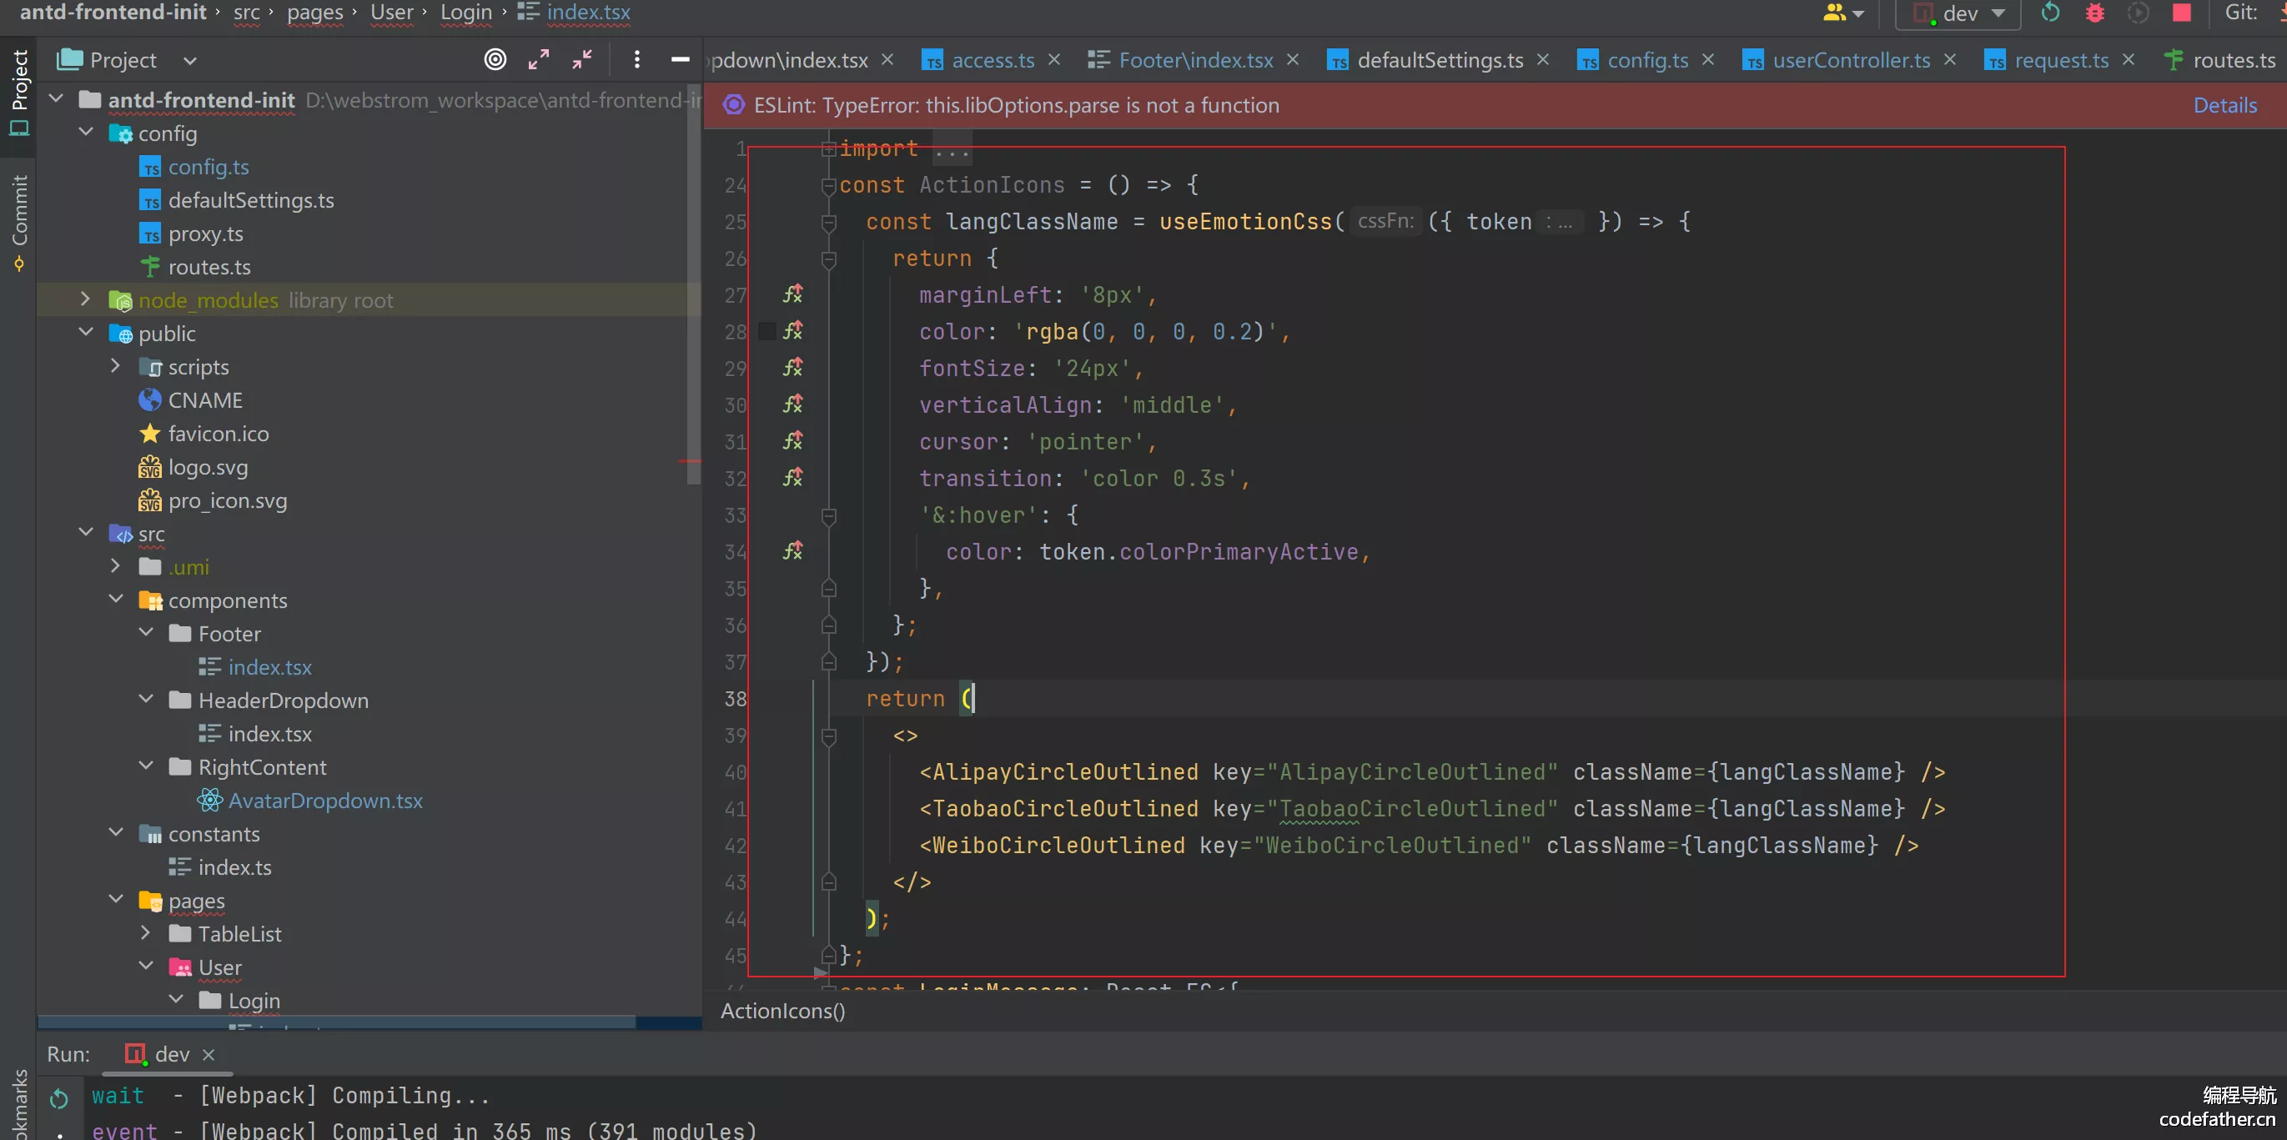Click the pages breadcrumb in navigation bar

click(x=315, y=13)
